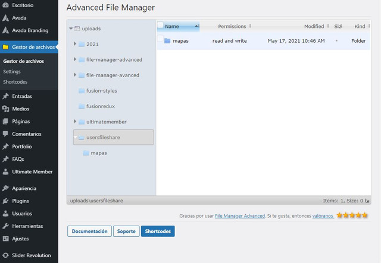Click the Gestor de archivos folder icon
This screenshot has height=263, width=381.
[x=5, y=47]
